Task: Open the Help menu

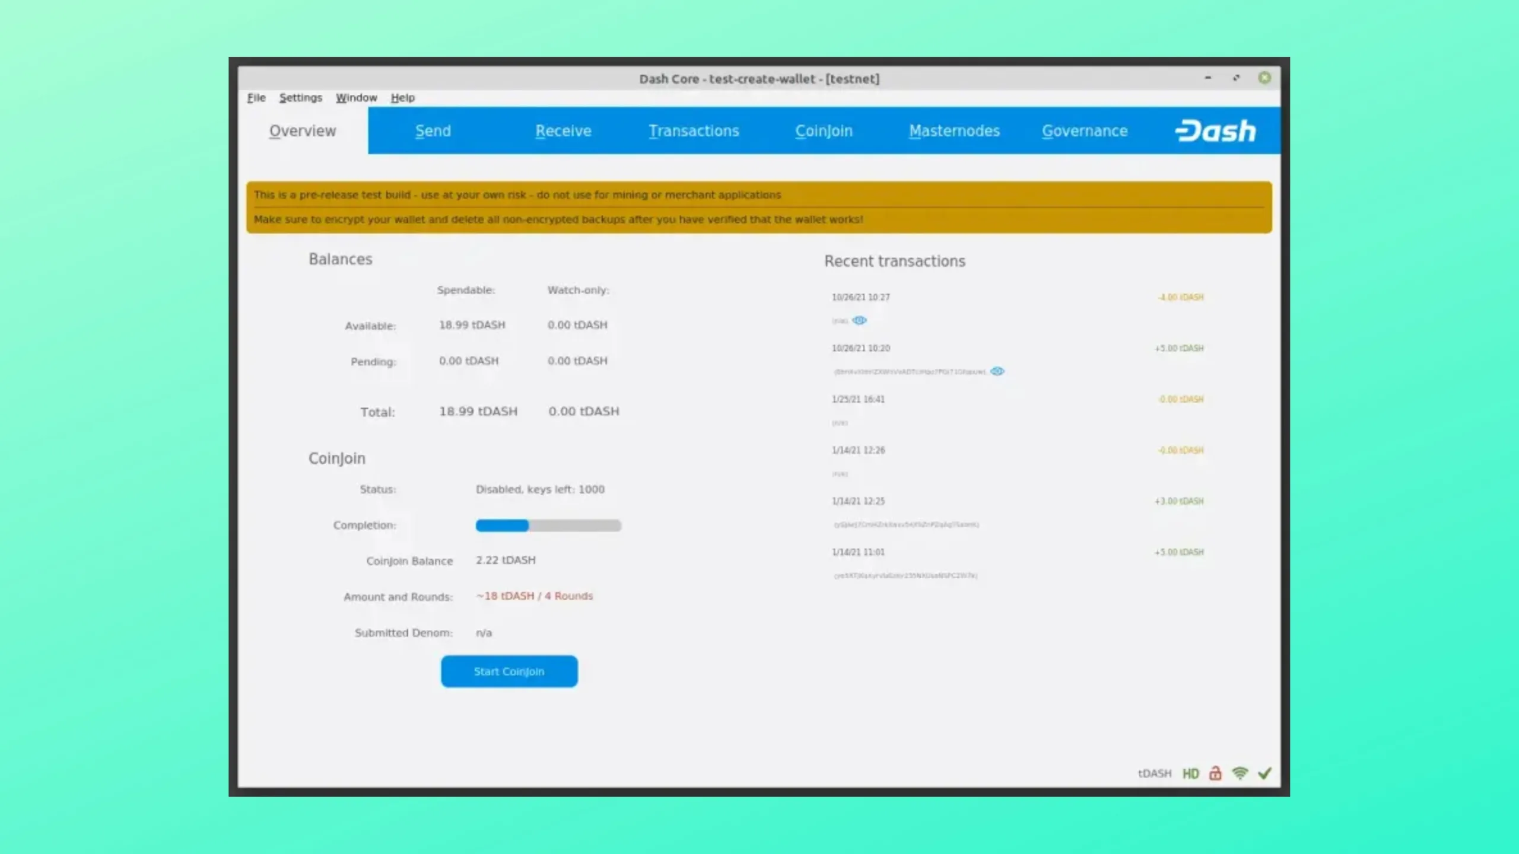Action: click(402, 98)
